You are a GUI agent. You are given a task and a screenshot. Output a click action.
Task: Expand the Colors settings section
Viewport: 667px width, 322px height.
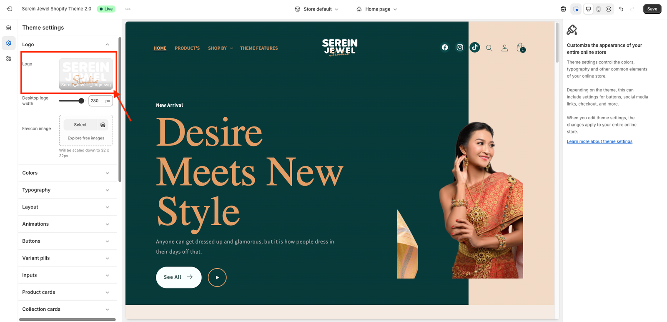(x=68, y=173)
